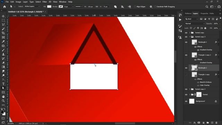
Task: Select the Rectangular Marquee tool
Action: [3, 20]
